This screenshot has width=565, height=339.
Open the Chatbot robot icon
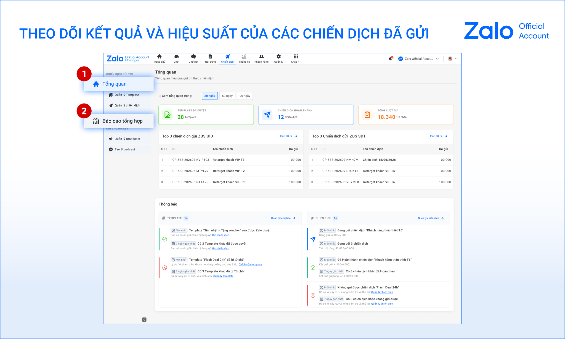coord(193,57)
